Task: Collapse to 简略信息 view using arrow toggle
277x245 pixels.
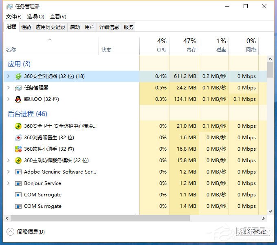Action: click(11, 232)
